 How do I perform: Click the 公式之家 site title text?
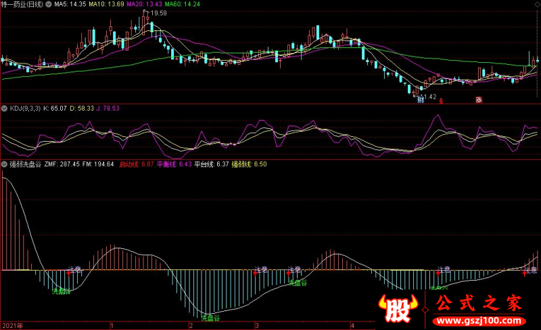point(479,303)
